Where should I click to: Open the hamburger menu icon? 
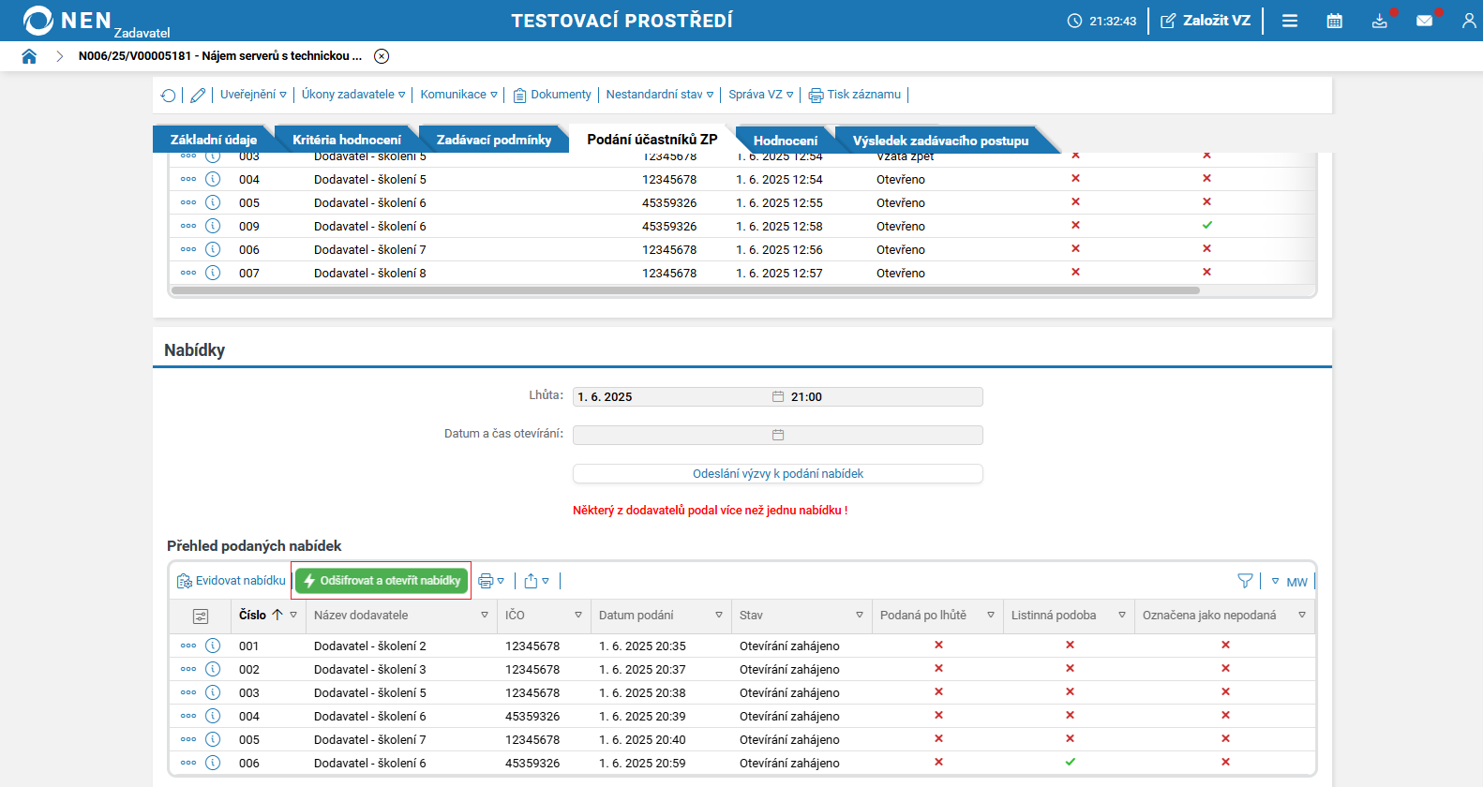coord(1290,21)
